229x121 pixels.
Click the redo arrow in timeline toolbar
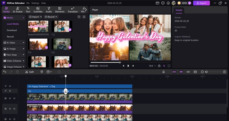[x=11, y=72]
